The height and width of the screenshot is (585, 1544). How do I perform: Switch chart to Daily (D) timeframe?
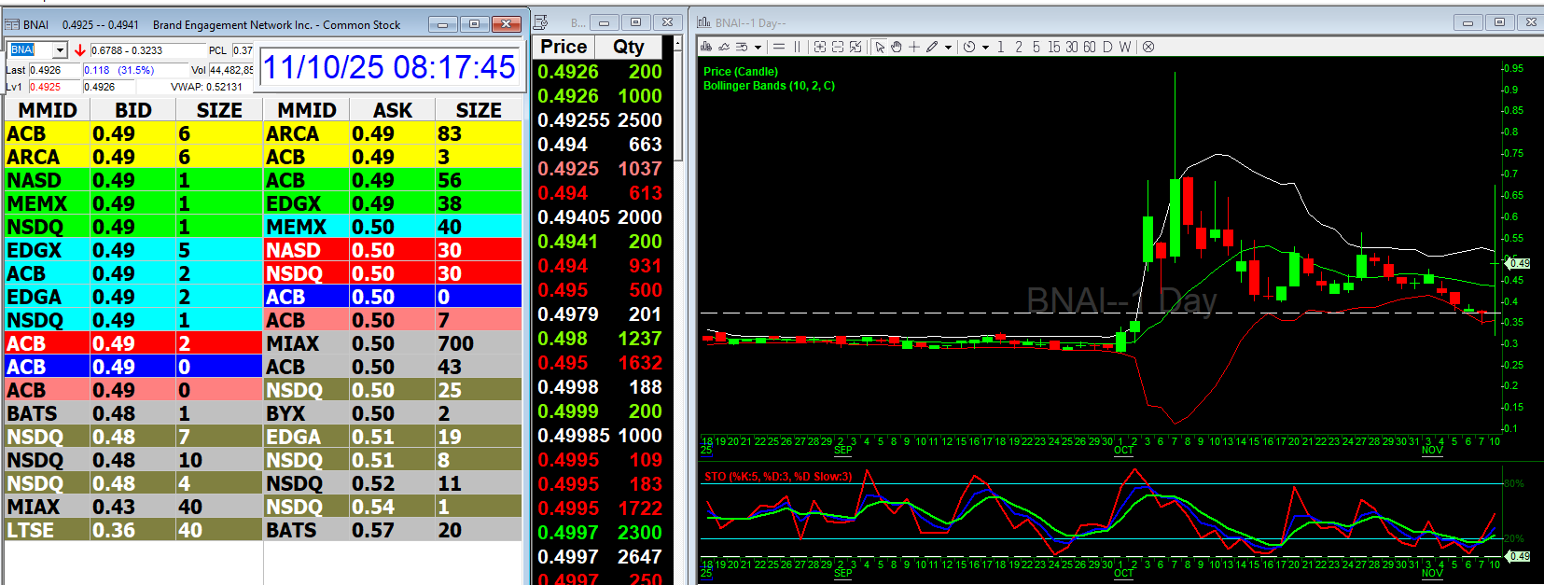point(1107,47)
